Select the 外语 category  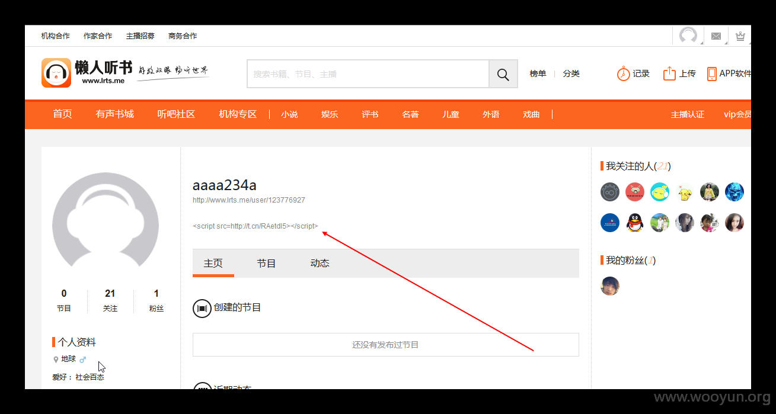click(x=491, y=114)
